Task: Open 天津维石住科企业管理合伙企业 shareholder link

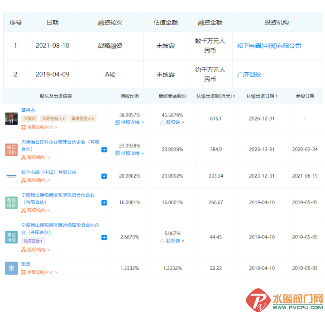Action: pos(60,145)
